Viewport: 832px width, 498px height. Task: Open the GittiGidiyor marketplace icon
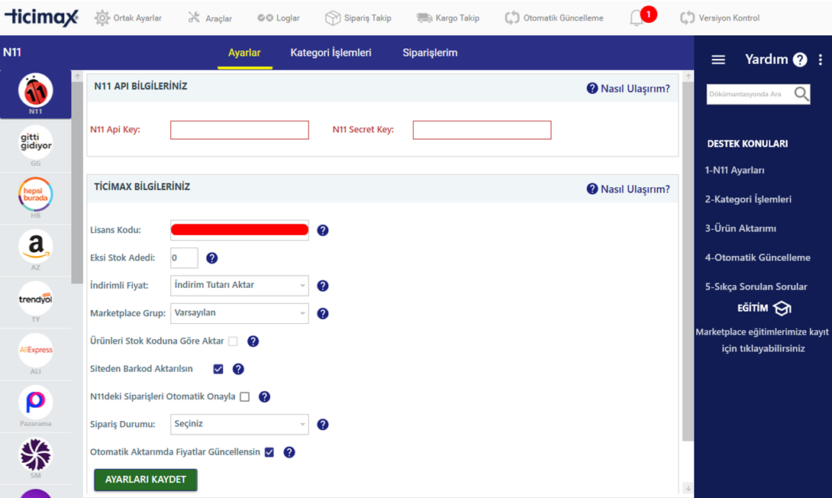point(36,142)
